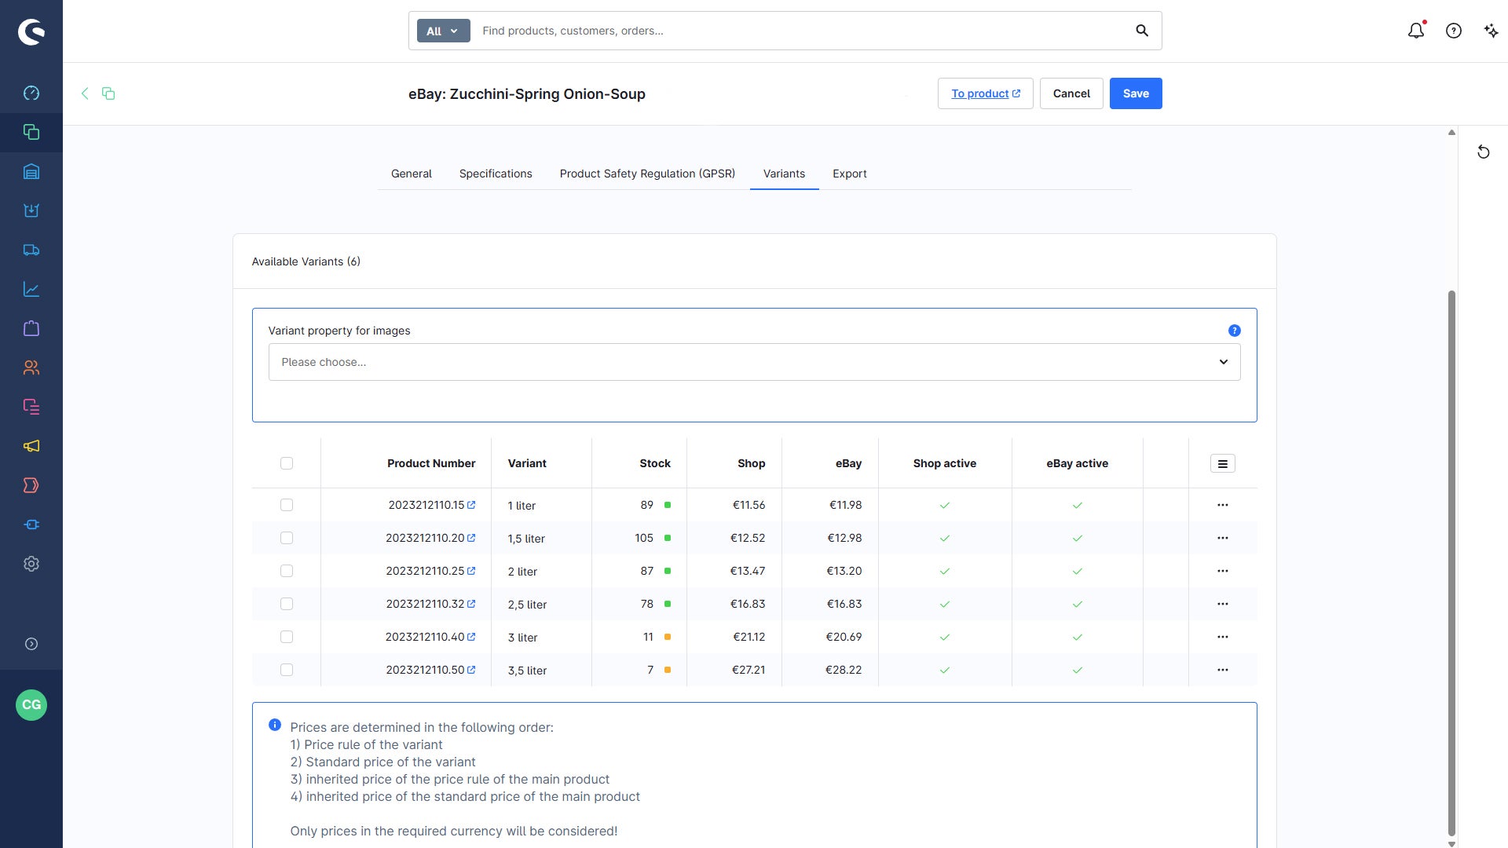Tick the select-all variants header checkbox
Screen dimensions: 1508x848
coord(287,463)
